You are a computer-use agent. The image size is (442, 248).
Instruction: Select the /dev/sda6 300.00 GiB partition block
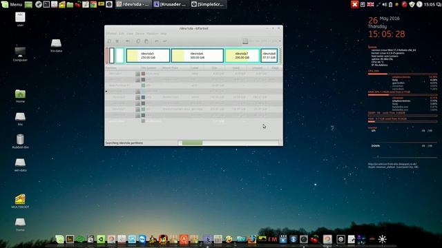click(x=198, y=55)
